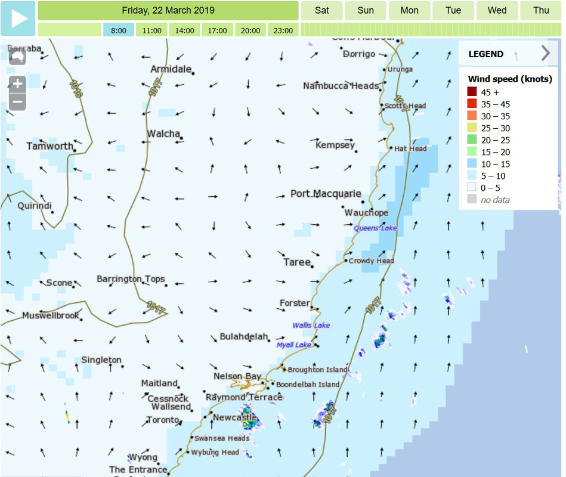Select the 8:00 time step
The image size is (566, 477).
click(119, 30)
